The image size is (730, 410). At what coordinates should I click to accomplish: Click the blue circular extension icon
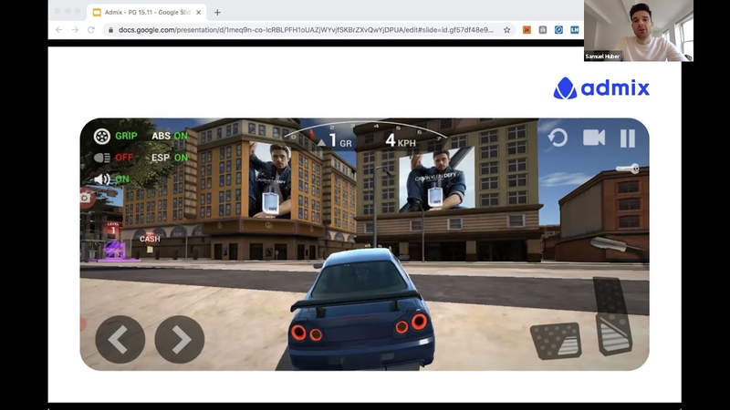pos(558,30)
